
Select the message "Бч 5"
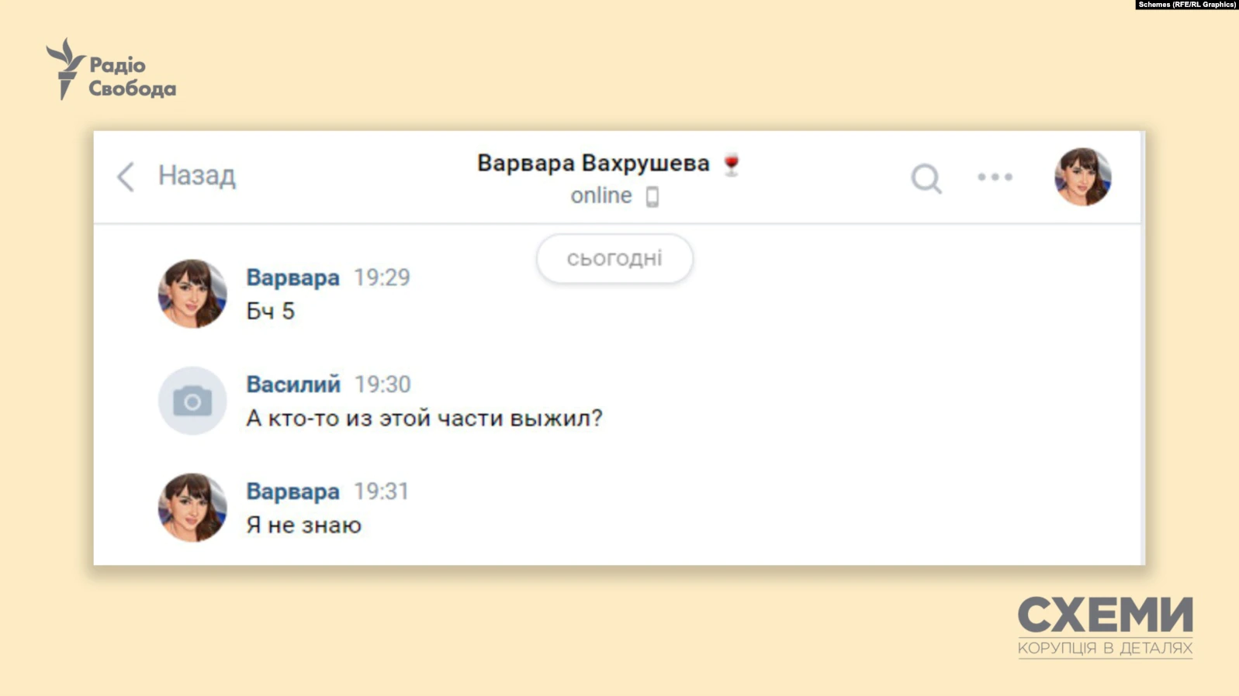270,312
